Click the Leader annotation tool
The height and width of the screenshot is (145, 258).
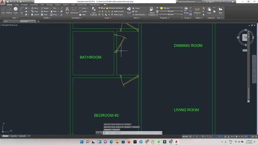tap(83, 11)
